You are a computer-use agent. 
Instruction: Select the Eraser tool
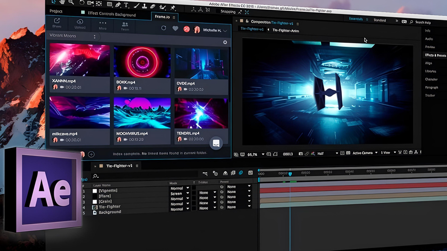coord(153,6)
